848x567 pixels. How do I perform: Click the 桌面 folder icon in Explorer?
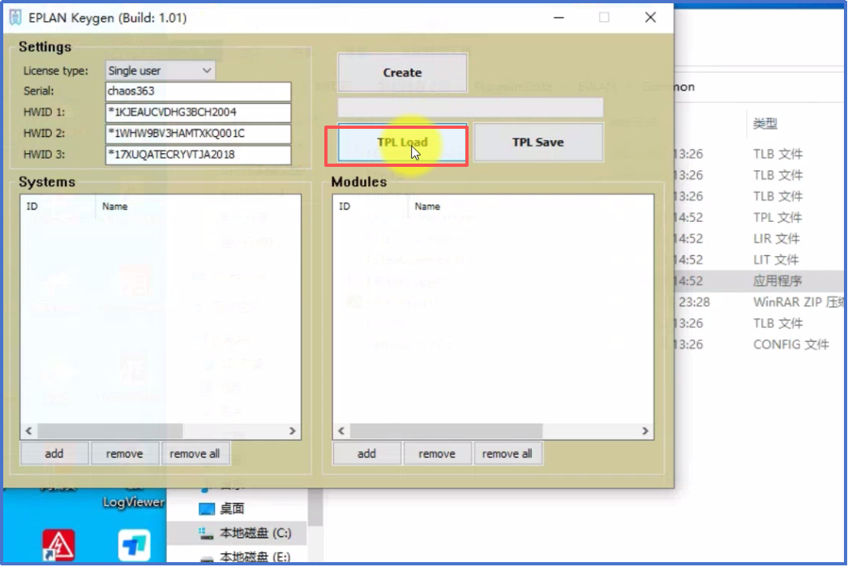(x=207, y=509)
